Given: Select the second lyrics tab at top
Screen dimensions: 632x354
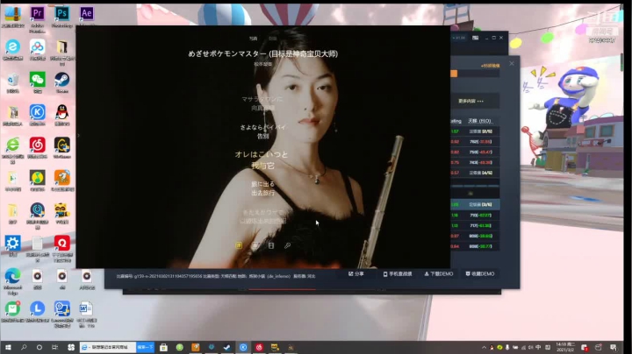Looking at the screenshot, I should point(272,39).
